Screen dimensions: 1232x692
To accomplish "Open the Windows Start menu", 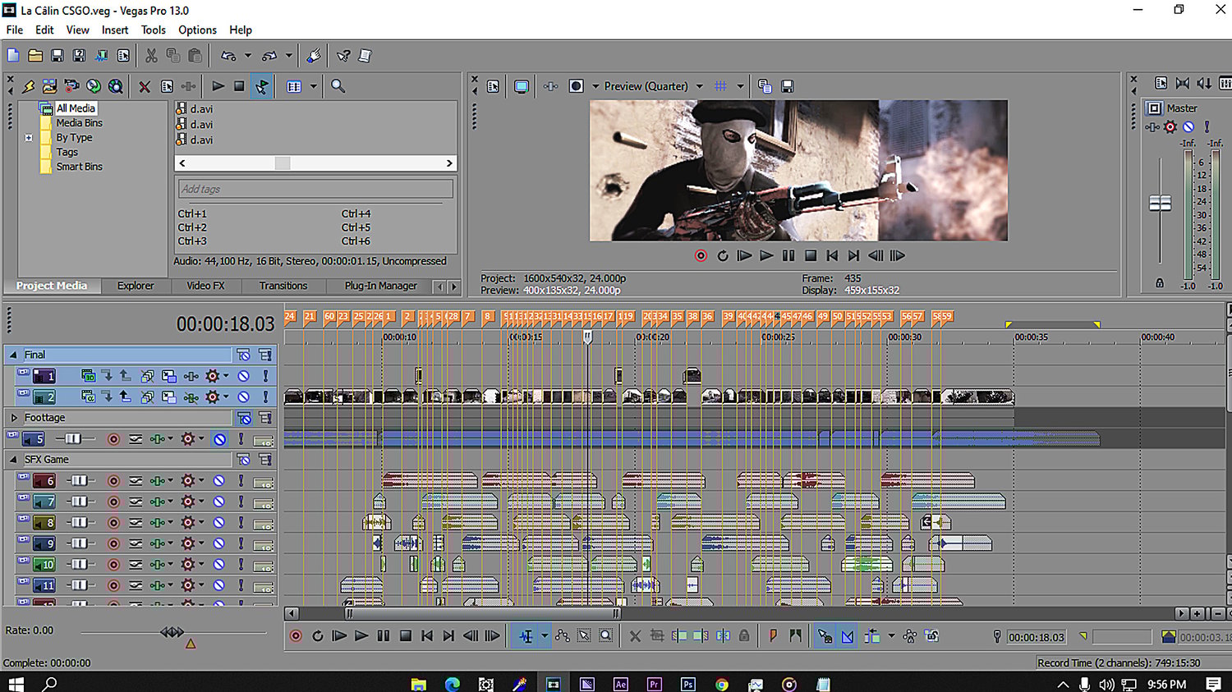I will click(x=16, y=684).
